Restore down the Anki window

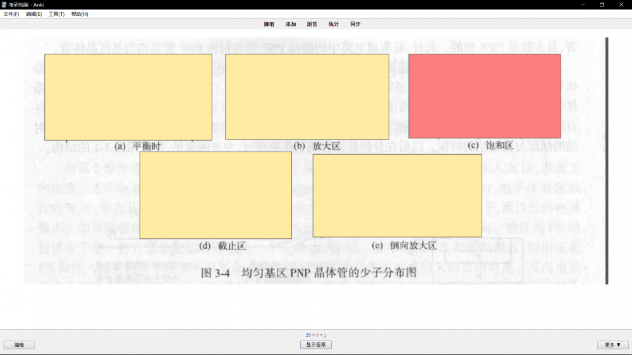pos(602,4)
